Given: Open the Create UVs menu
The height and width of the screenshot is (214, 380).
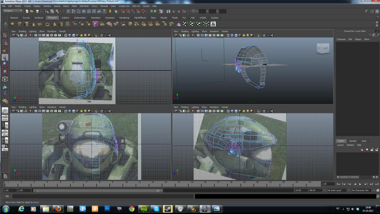Looking at the screenshot, I should coord(124,6).
